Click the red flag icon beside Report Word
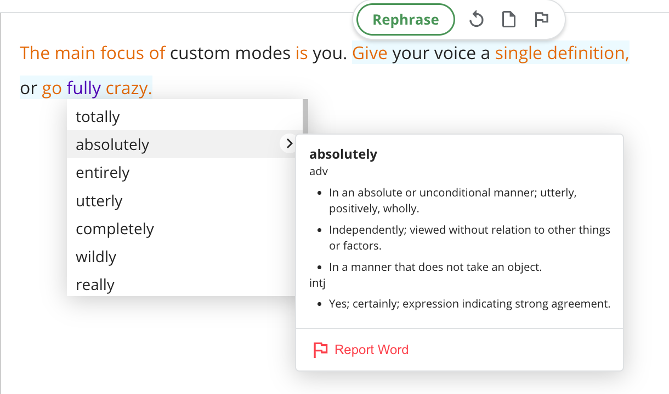669x394 pixels. point(320,350)
